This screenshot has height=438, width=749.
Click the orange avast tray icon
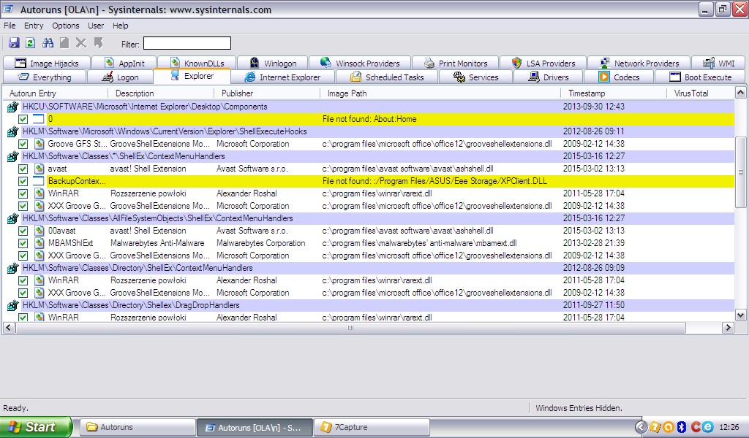668,427
